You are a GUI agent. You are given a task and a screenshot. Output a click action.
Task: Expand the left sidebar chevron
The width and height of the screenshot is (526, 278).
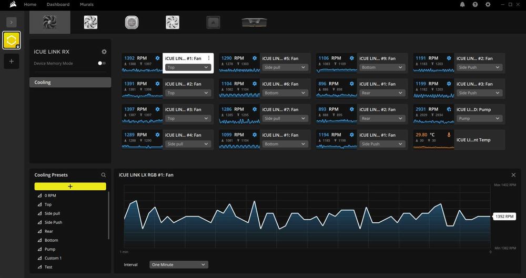tap(12, 22)
